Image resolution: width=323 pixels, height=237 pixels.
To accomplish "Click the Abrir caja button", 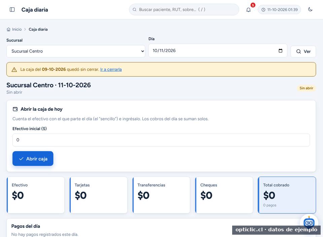I will [x=33, y=158].
